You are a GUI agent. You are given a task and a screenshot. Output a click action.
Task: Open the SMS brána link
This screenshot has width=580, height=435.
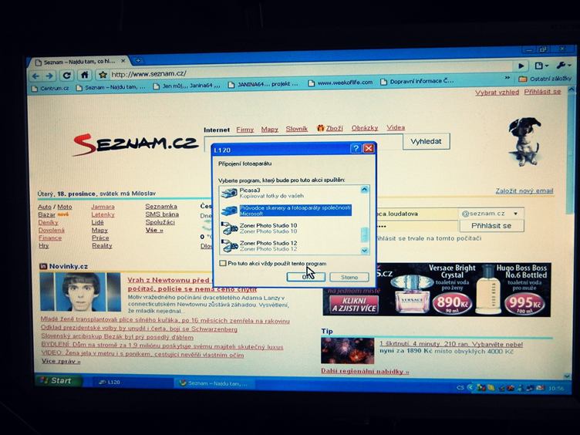(162, 214)
